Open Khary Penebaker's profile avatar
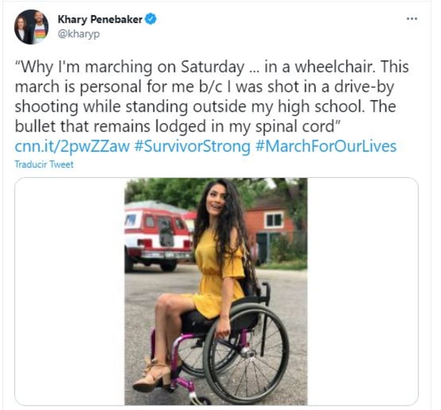The height and width of the screenshot is (410, 441). tap(31, 27)
